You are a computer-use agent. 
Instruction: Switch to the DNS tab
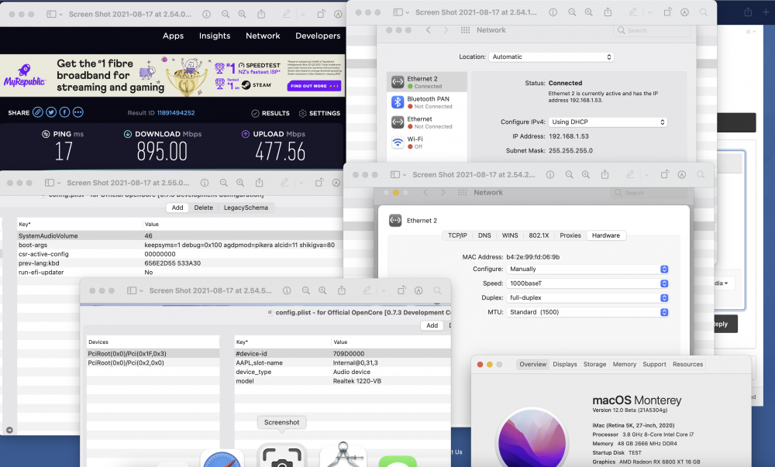(x=484, y=235)
